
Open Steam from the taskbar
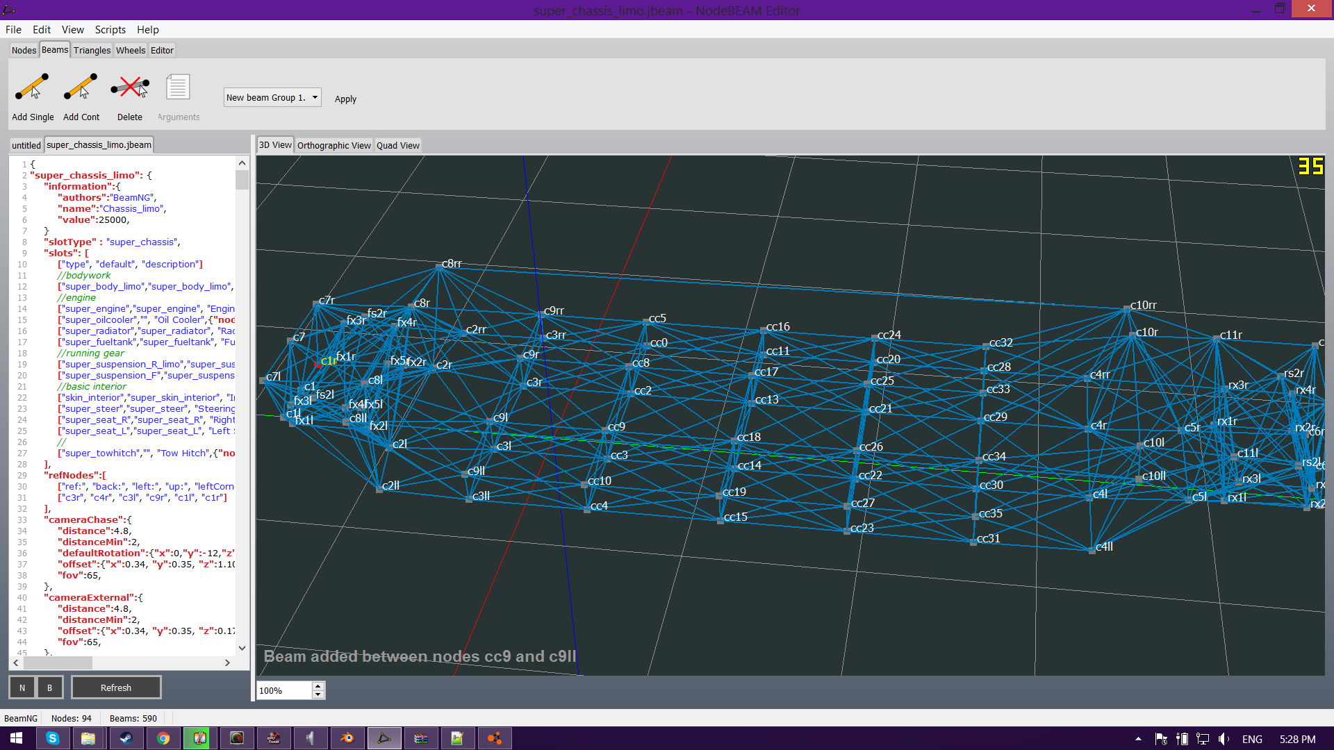tap(126, 738)
